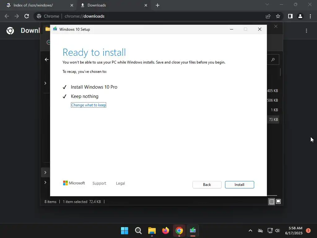Show hidden system tray icons

(x=250, y=231)
